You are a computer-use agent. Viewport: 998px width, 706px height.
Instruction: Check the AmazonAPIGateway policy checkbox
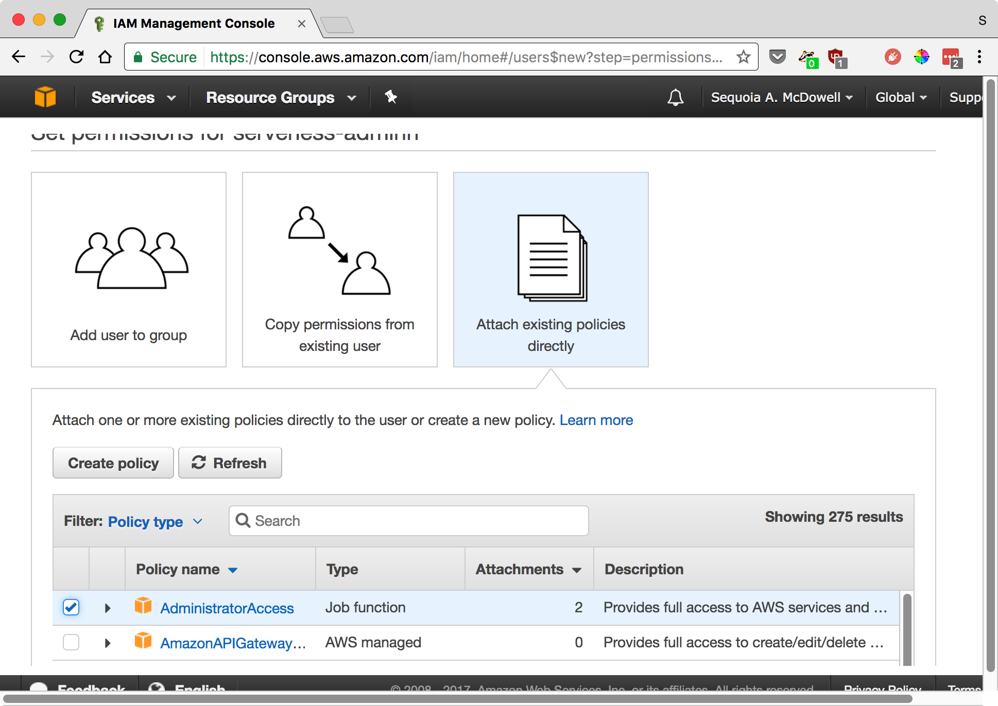(71, 642)
